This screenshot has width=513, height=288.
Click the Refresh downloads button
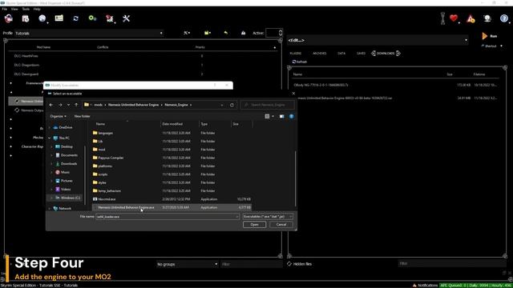click(300, 62)
